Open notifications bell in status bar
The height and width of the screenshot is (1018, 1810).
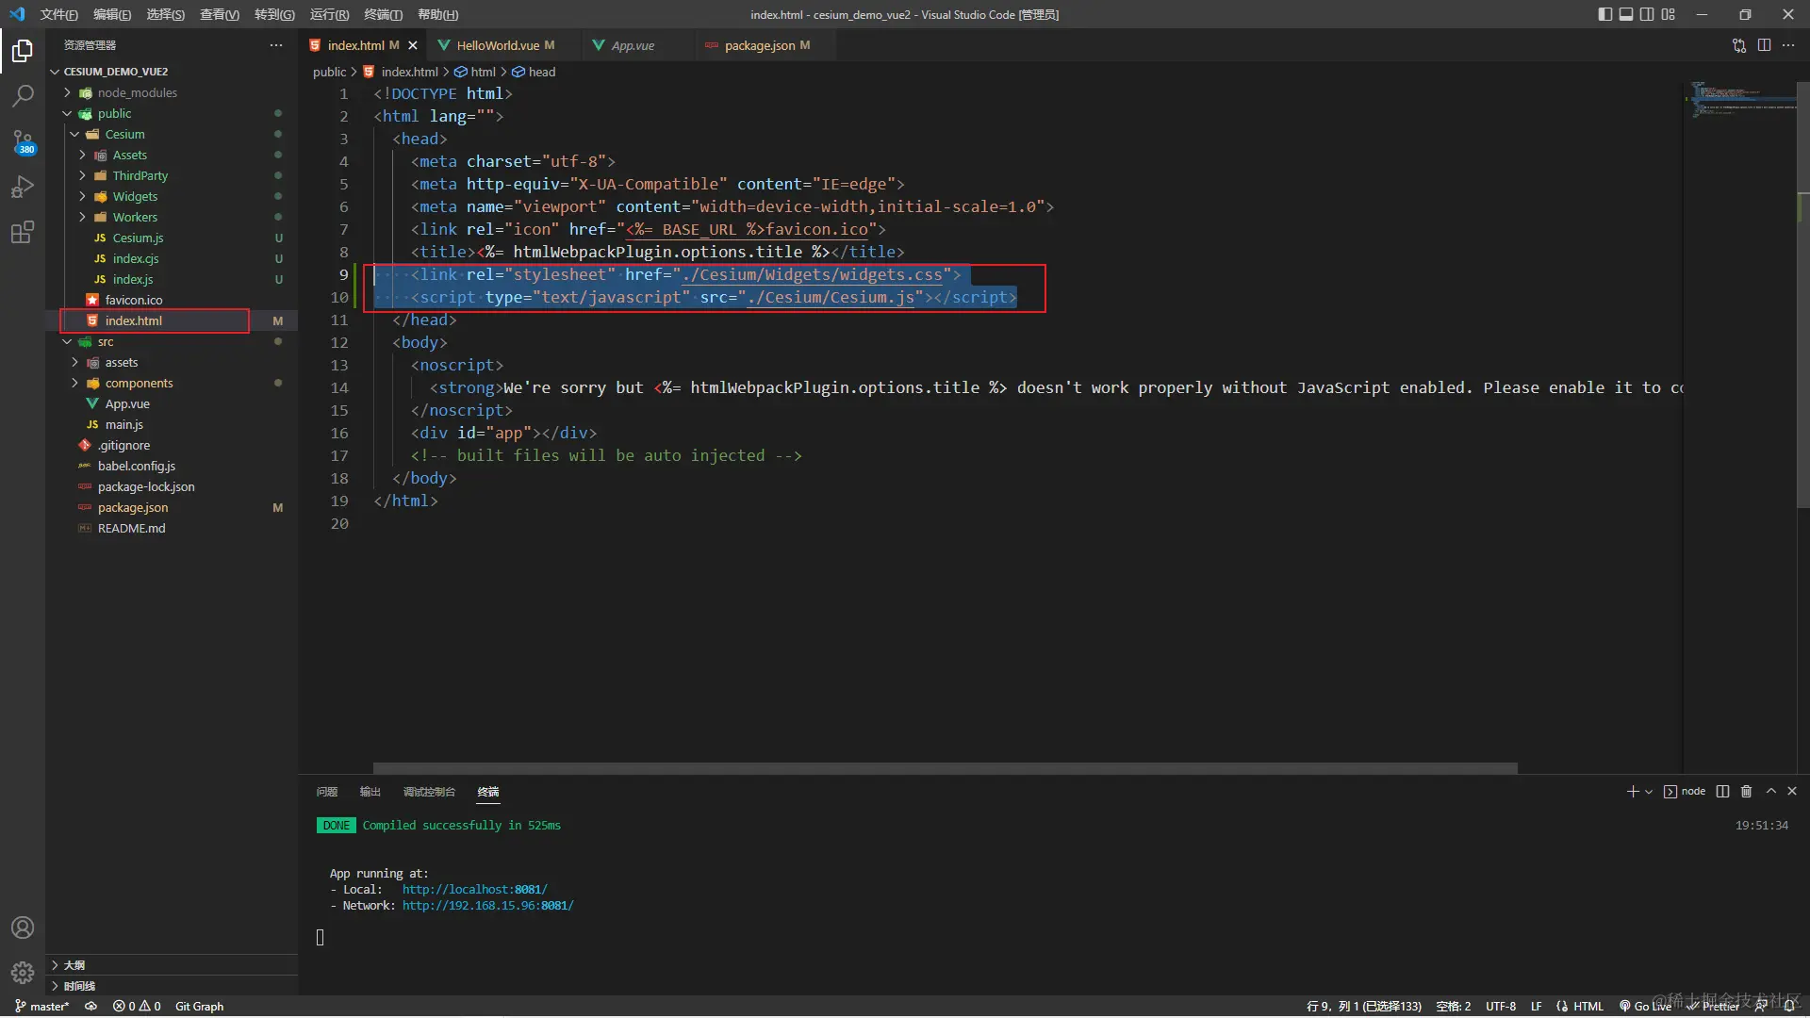(1789, 1007)
